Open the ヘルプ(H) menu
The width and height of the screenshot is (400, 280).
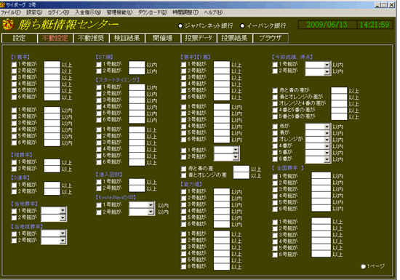pyautogui.click(x=213, y=12)
